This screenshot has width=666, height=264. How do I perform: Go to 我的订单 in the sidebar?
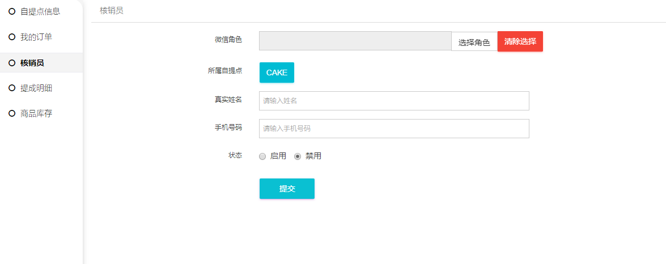point(36,37)
